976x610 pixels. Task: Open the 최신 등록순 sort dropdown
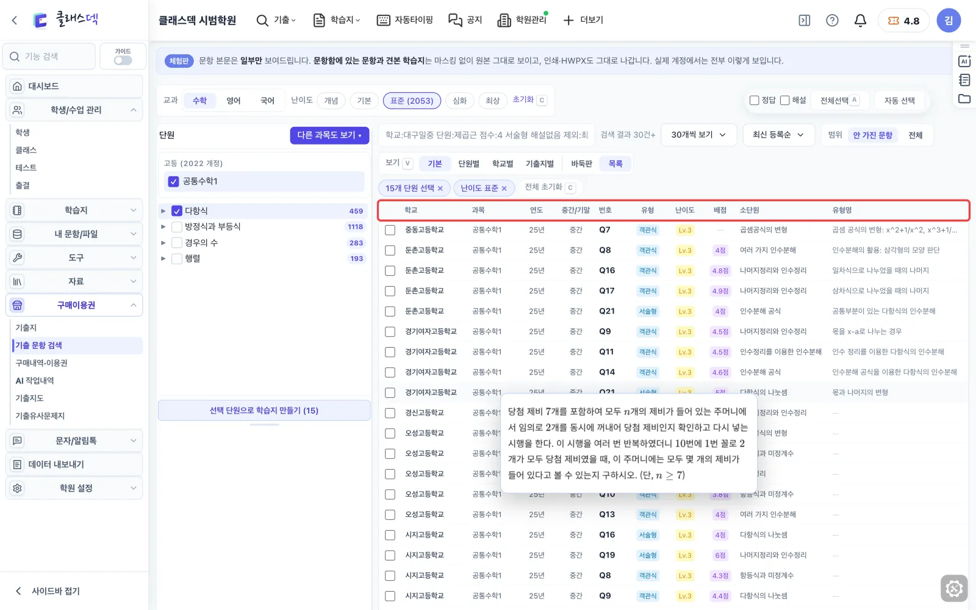[x=779, y=135]
